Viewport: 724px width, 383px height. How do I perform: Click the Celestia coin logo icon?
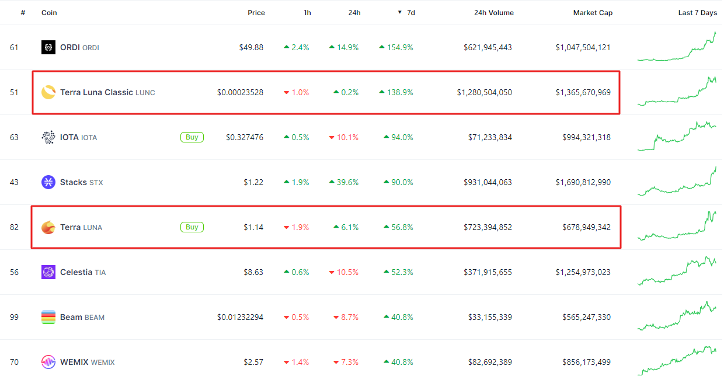48,272
